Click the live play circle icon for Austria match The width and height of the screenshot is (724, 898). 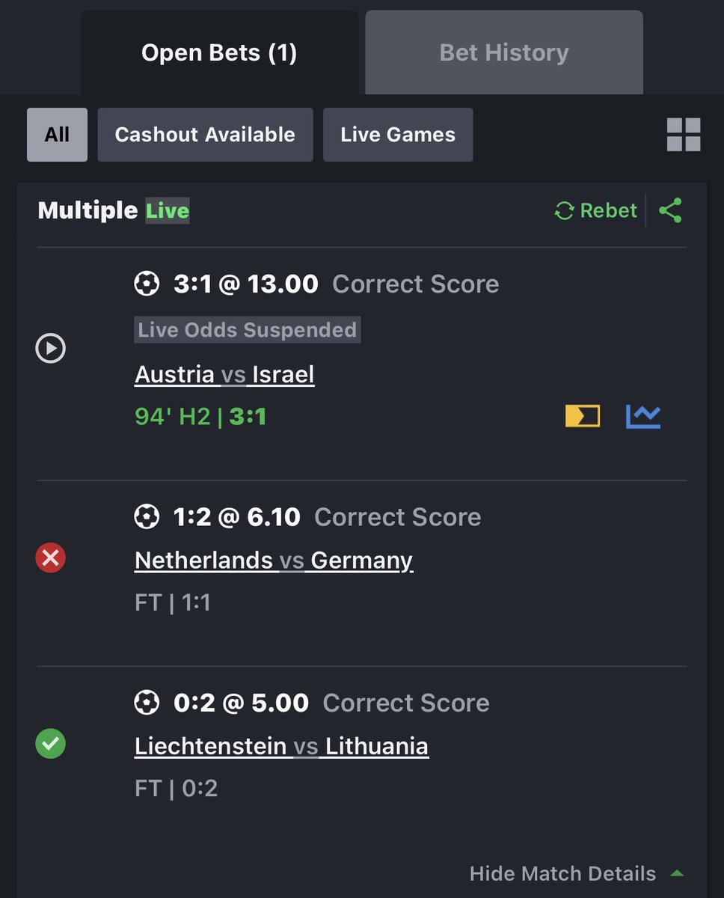click(51, 349)
